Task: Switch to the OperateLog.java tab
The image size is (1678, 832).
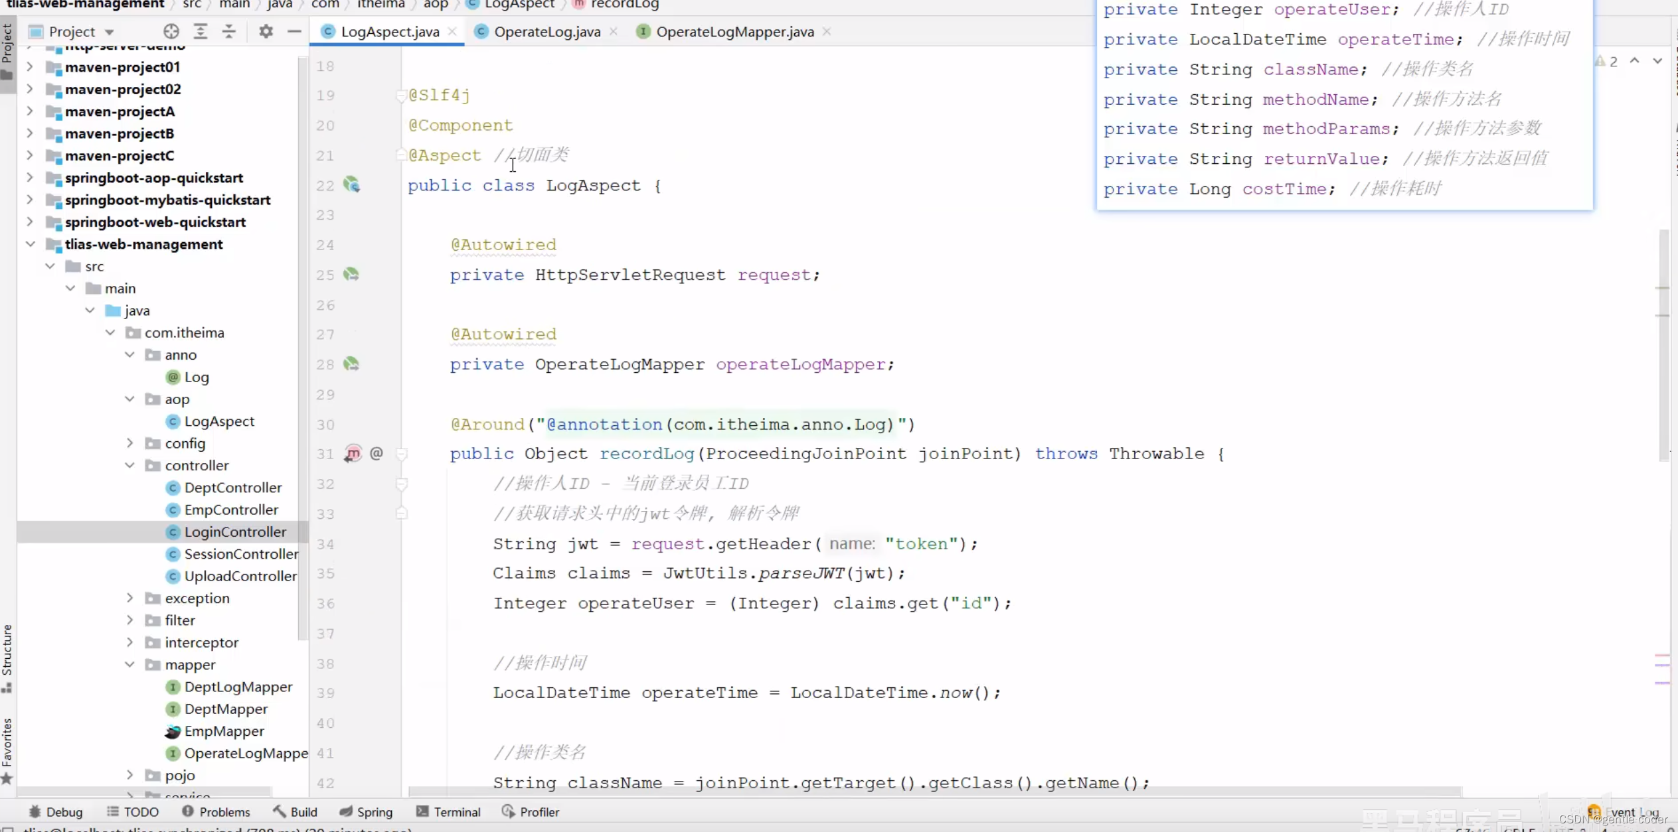Action: [546, 31]
